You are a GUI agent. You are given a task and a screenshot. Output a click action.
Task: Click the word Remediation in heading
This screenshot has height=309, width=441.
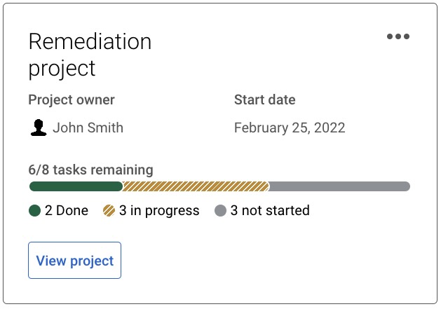(90, 41)
